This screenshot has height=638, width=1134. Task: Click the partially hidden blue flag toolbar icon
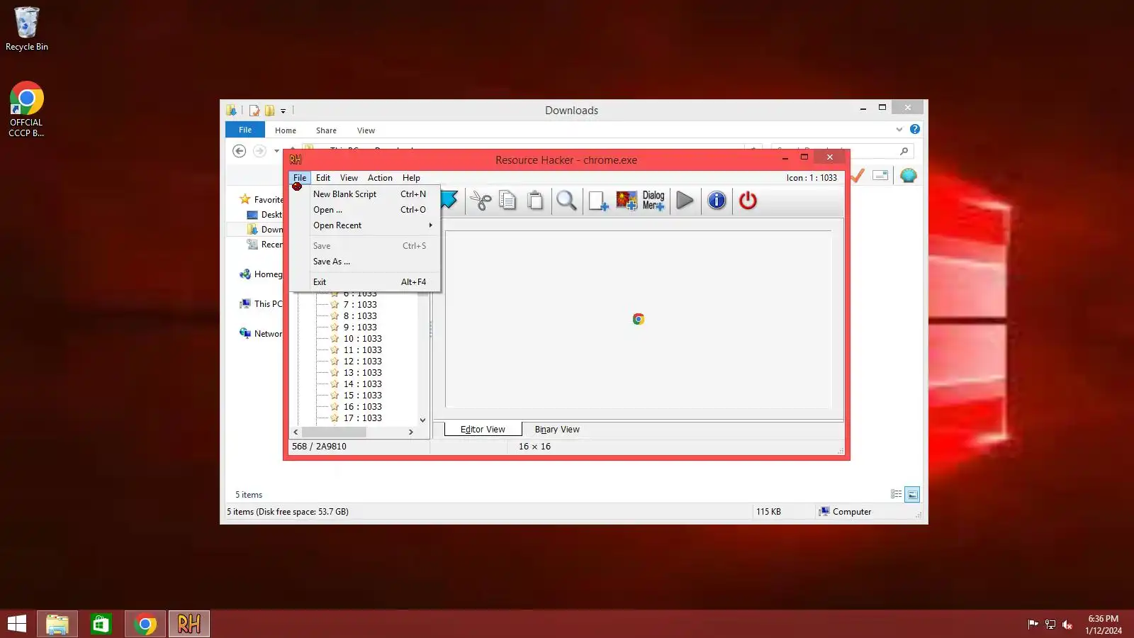[449, 200]
